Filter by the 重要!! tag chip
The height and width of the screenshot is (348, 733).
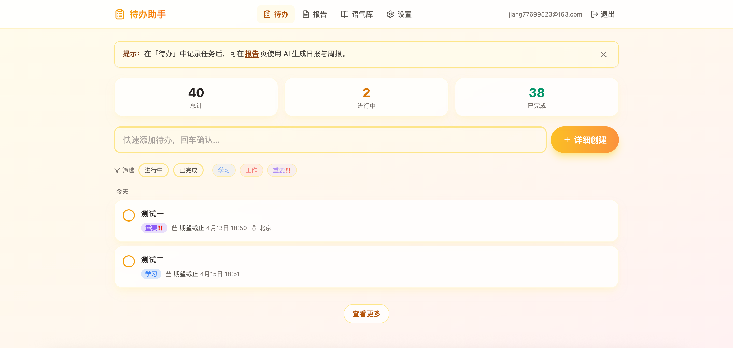pyautogui.click(x=282, y=170)
